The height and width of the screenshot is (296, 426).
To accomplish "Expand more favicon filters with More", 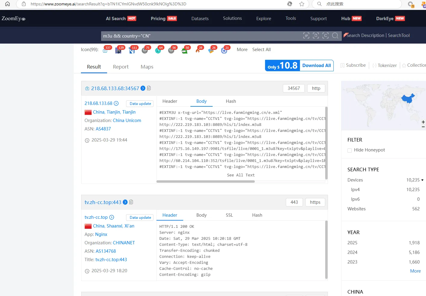I will [242, 50].
